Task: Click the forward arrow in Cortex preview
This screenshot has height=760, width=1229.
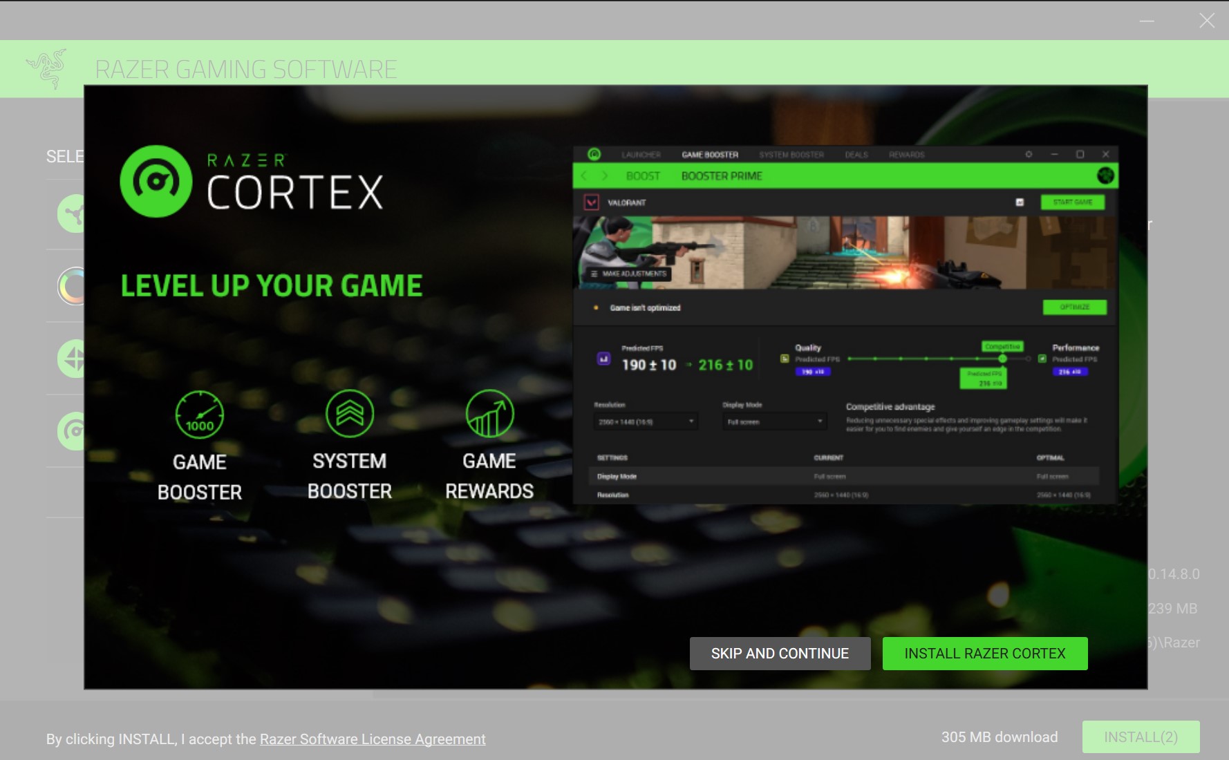Action: point(605,176)
